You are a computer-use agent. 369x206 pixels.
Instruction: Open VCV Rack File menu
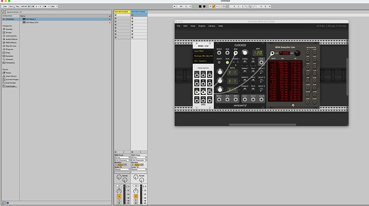(x=179, y=26)
